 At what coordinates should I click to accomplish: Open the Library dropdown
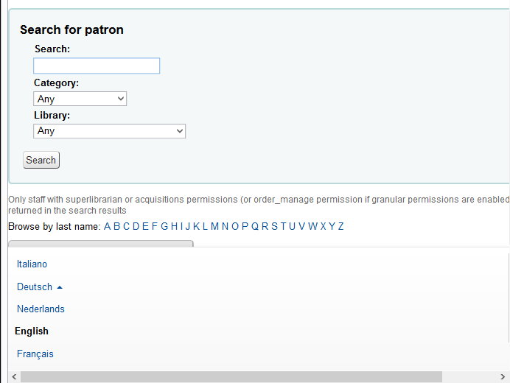click(x=110, y=131)
